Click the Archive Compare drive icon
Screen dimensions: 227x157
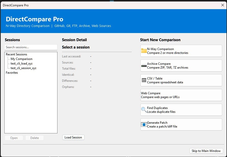pos(144,66)
